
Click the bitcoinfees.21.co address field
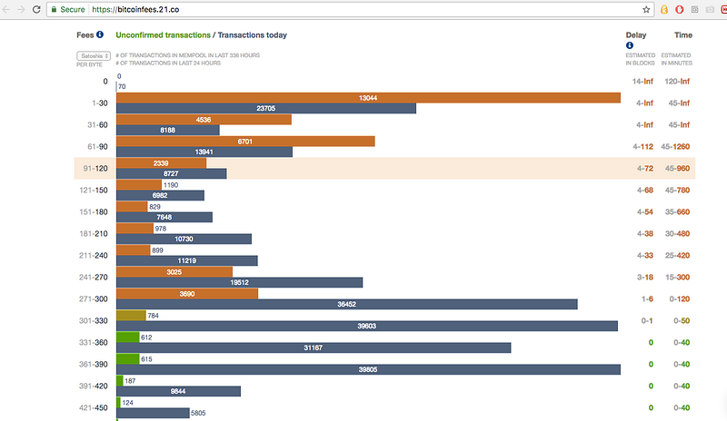[350, 9]
